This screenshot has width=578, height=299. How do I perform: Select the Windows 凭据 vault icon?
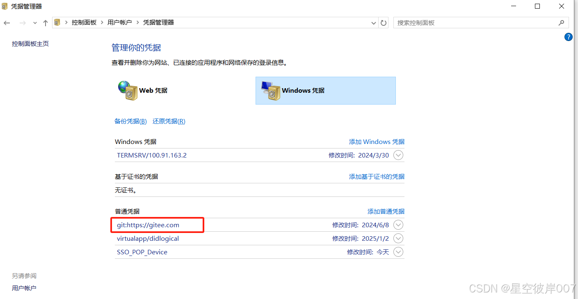270,90
